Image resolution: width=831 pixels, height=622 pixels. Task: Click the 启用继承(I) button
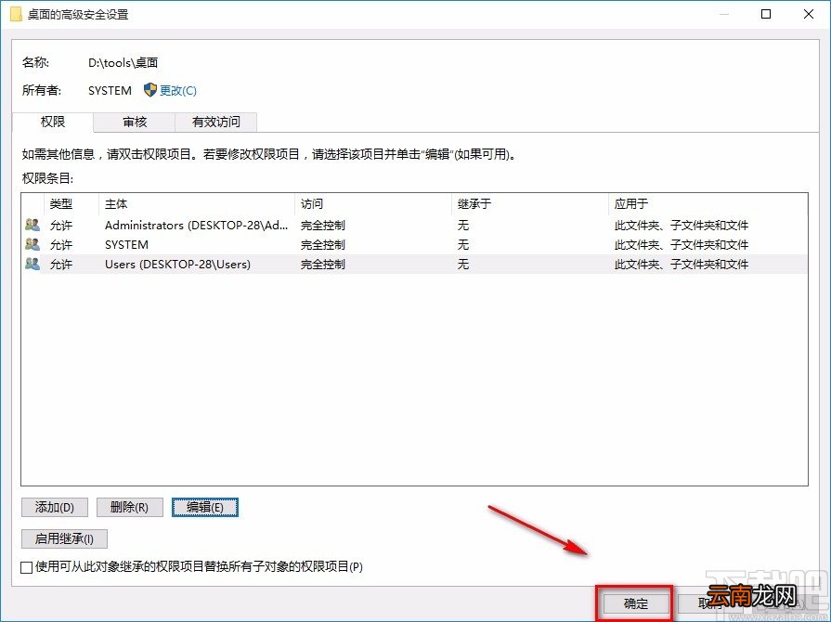pos(64,538)
